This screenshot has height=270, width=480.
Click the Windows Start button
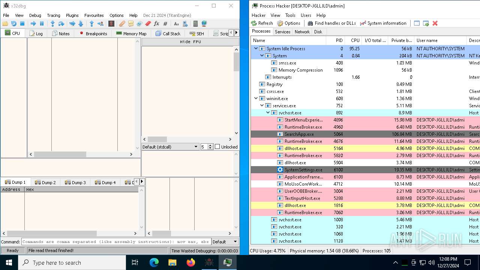(x=9, y=262)
